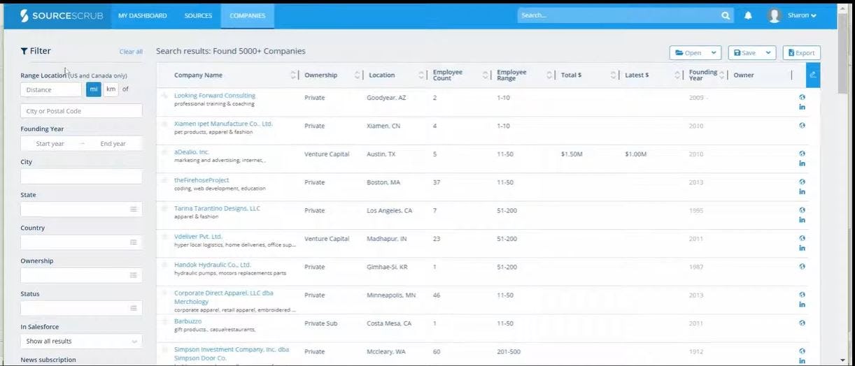Screen dimensions: 855x366
Task: Go to My Dashboard tab
Action: (143, 15)
